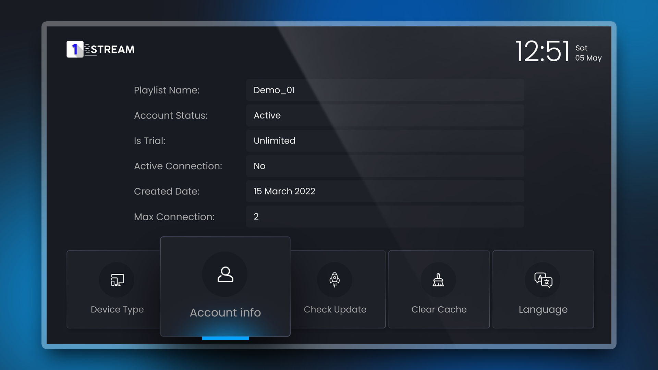Click the Check Update rocket icon

click(x=335, y=280)
